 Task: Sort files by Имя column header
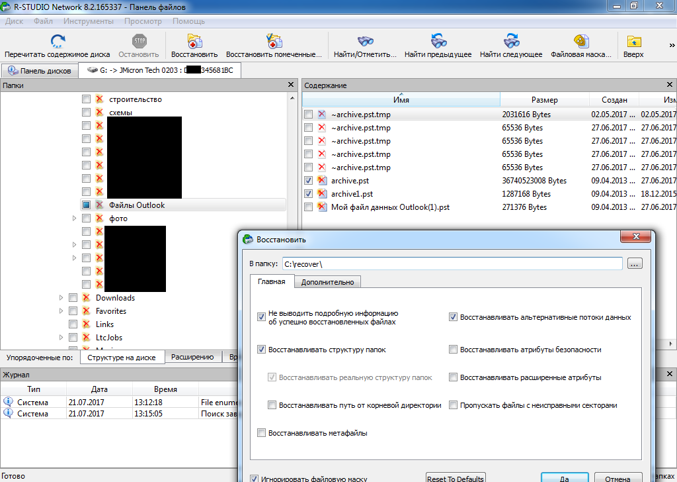(401, 99)
